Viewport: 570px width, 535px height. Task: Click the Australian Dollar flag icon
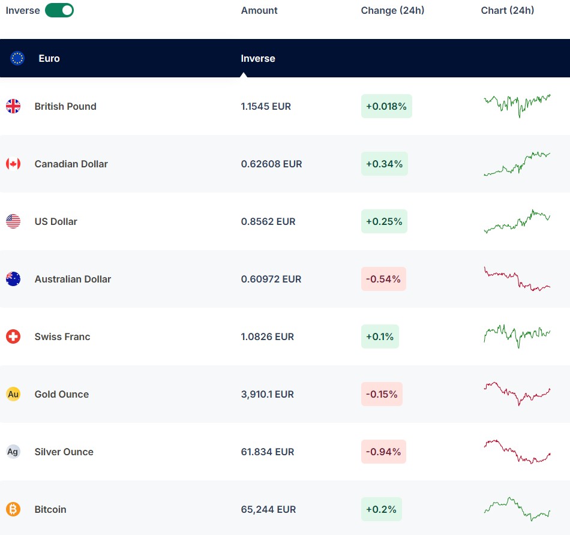tap(13, 279)
